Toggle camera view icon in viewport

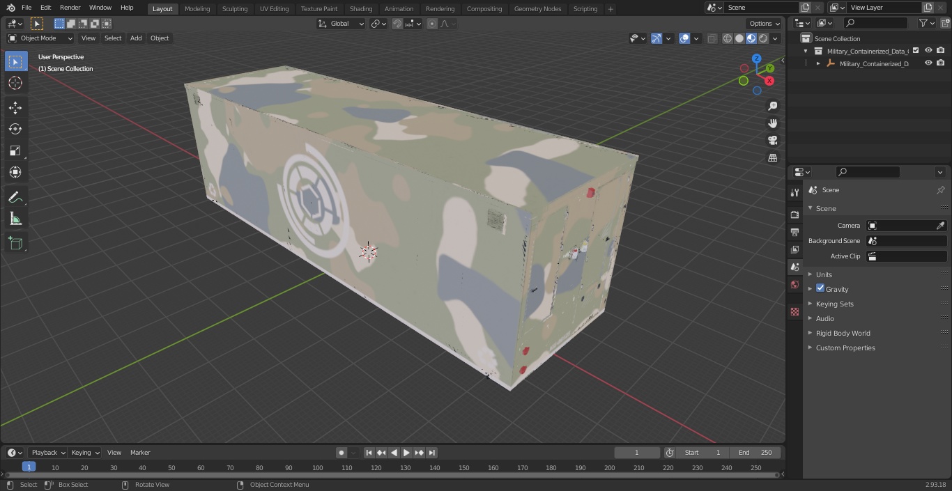pos(772,140)
